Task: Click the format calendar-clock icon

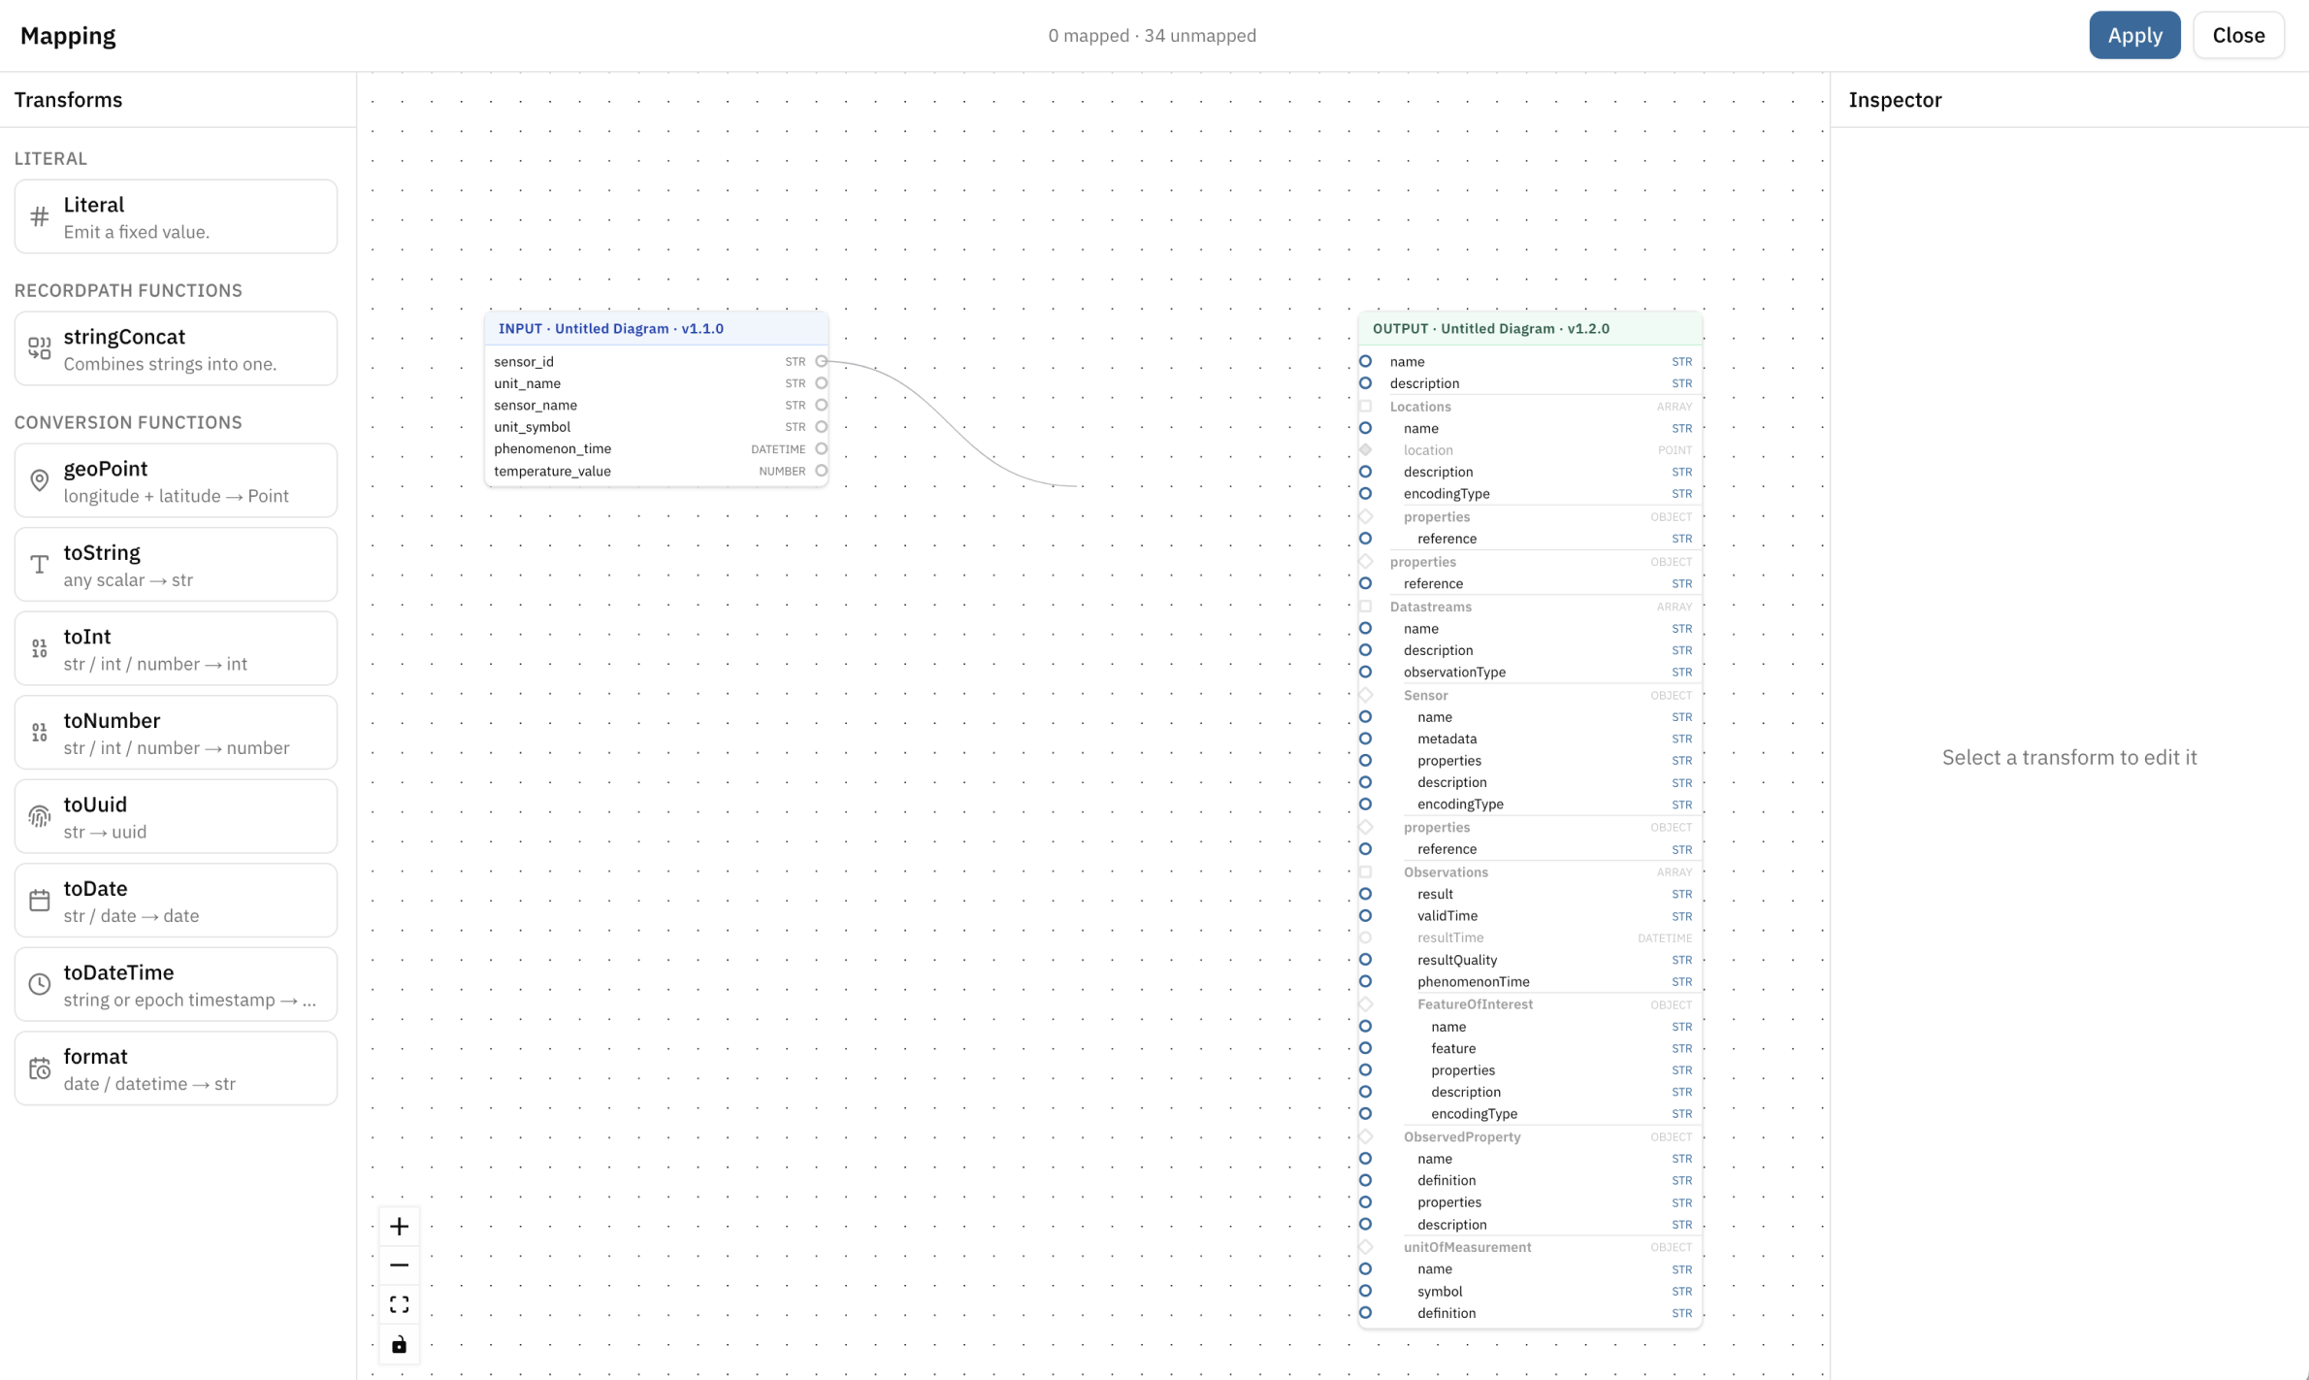Action: (x=40, y=1068)
